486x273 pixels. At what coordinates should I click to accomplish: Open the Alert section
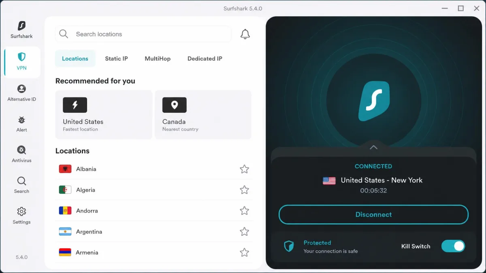[22, 124]
